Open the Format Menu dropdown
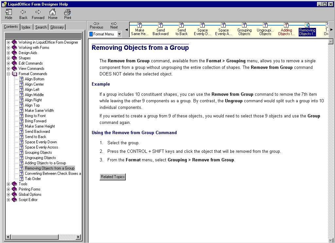Screen dimensions: 335x243 coord(120,34)
